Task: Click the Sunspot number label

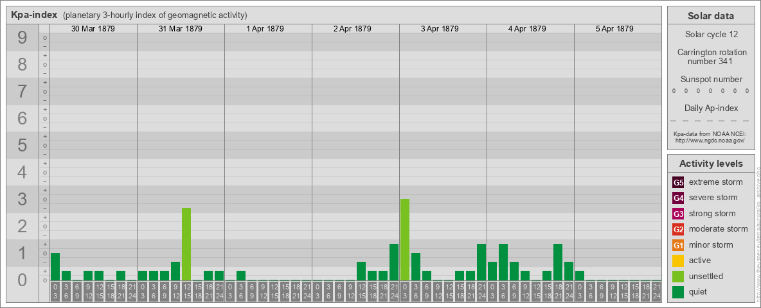Action: pos(711,80)
